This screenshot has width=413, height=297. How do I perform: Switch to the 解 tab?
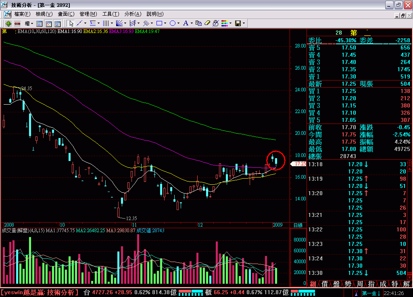406,284
